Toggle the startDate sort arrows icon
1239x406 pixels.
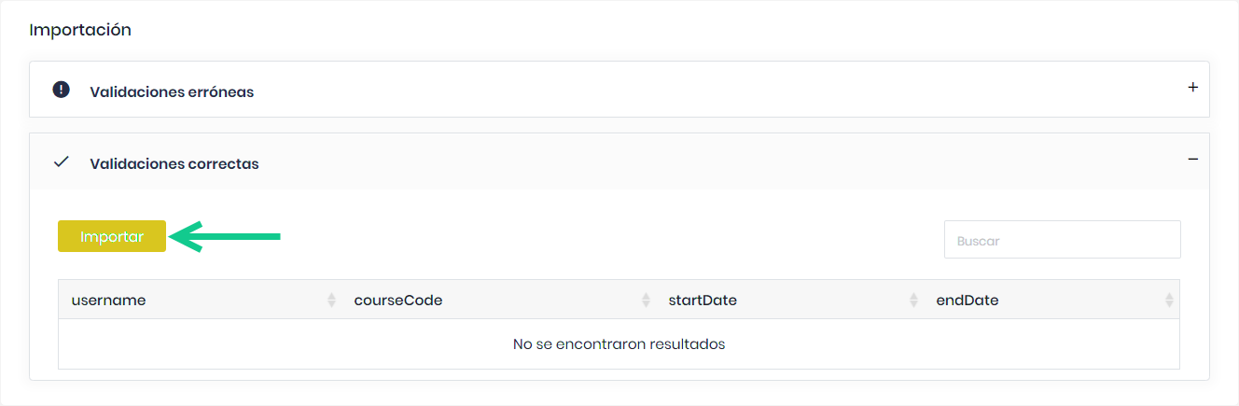click(913, 301)
